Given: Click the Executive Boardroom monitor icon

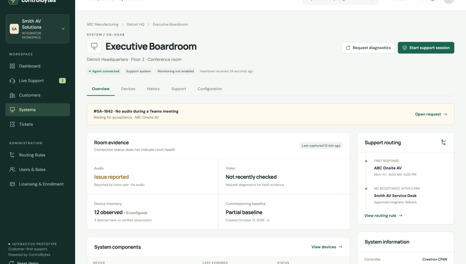Looking at the screenshot, I should point(94,46).
